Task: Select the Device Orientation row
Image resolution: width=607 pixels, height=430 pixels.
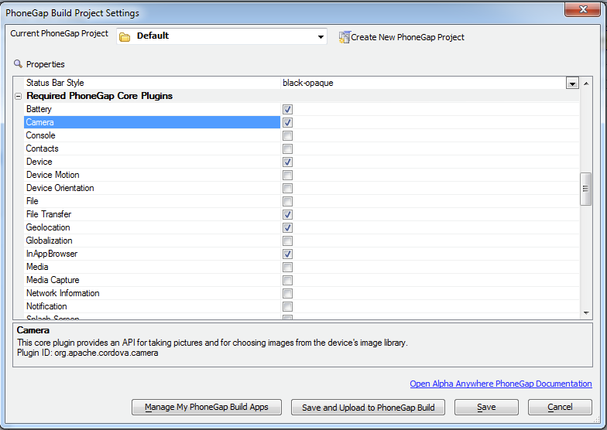Action: (x=60, y=188)
